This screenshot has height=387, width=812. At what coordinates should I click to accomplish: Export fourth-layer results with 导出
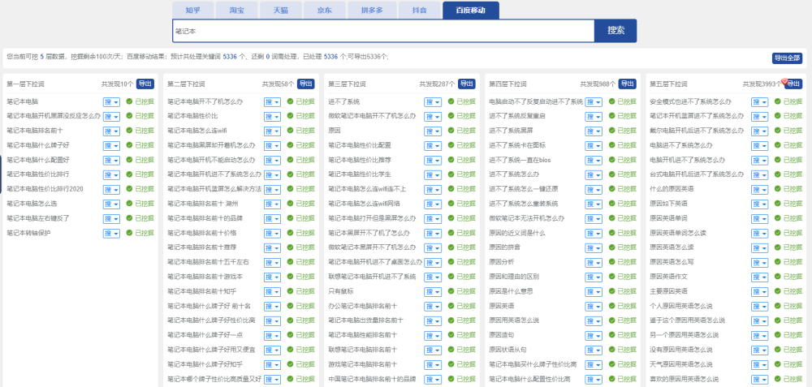point(628,84)
